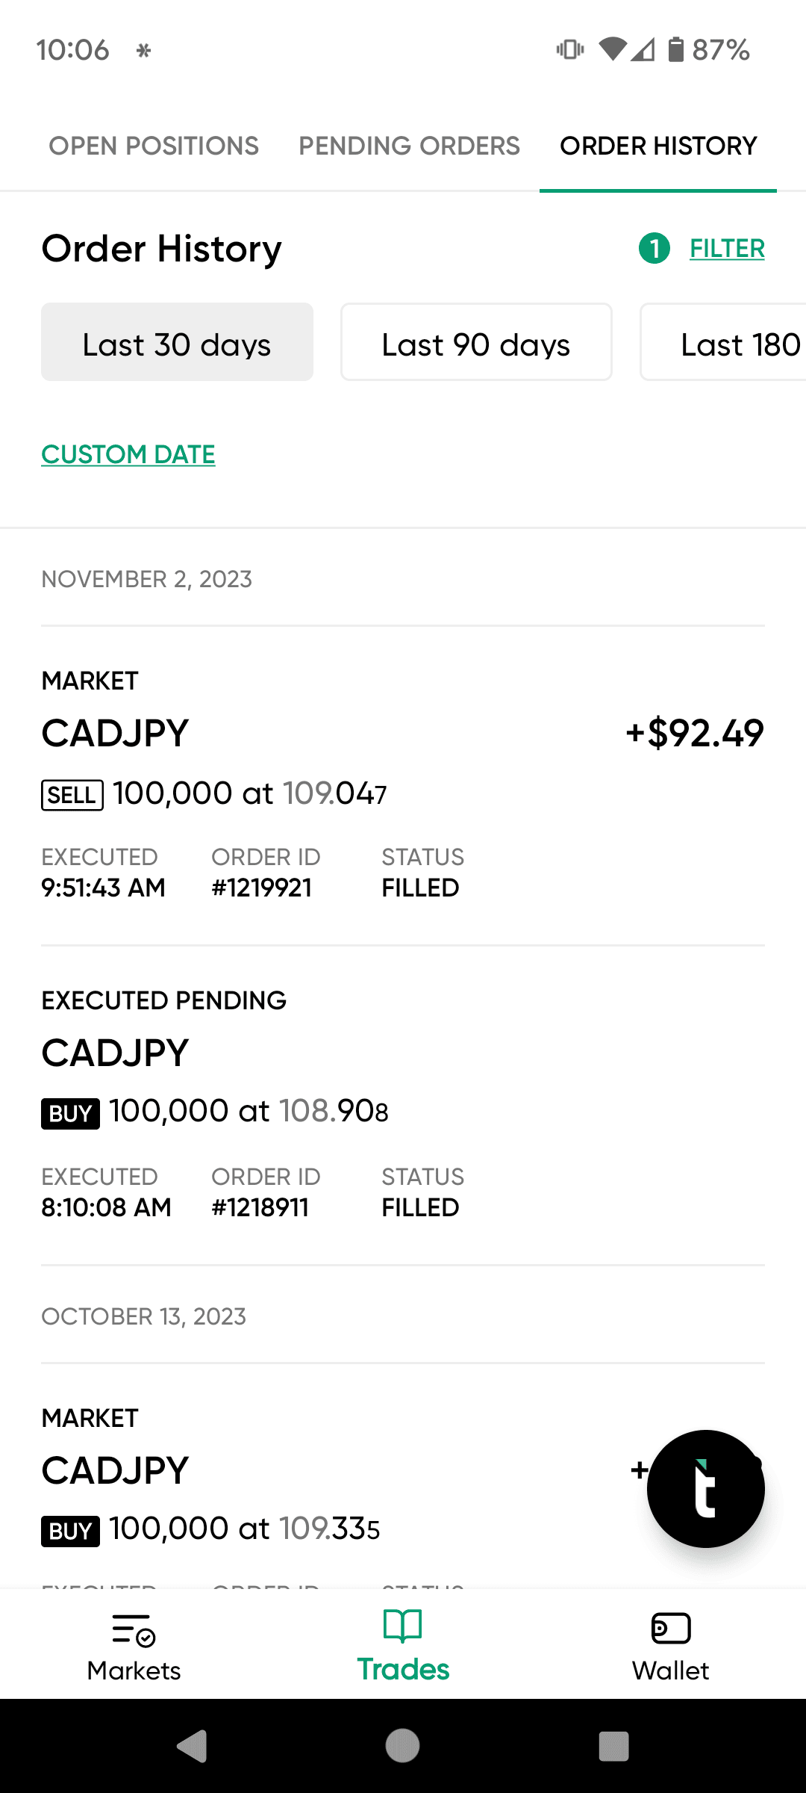Screen dimensions: 806x1793
Task: Open the CADJPY buy order #1218911
Action: point(299,1104)
